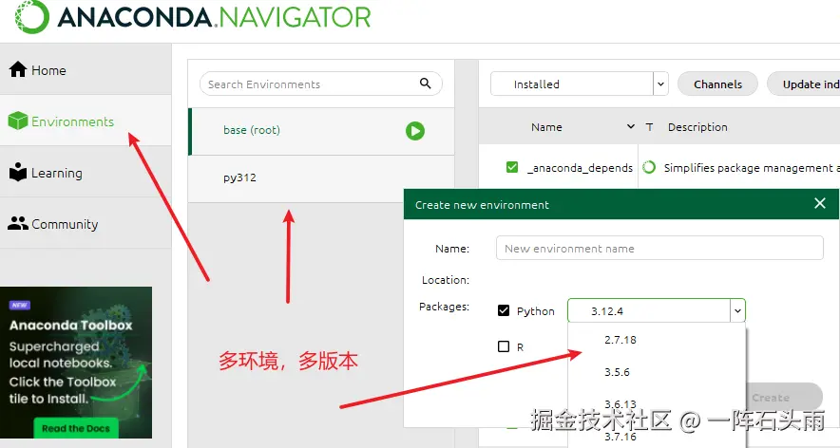Choose Python version 3.5.6
This screenshot has height=448, width=840.
point(617,372)
